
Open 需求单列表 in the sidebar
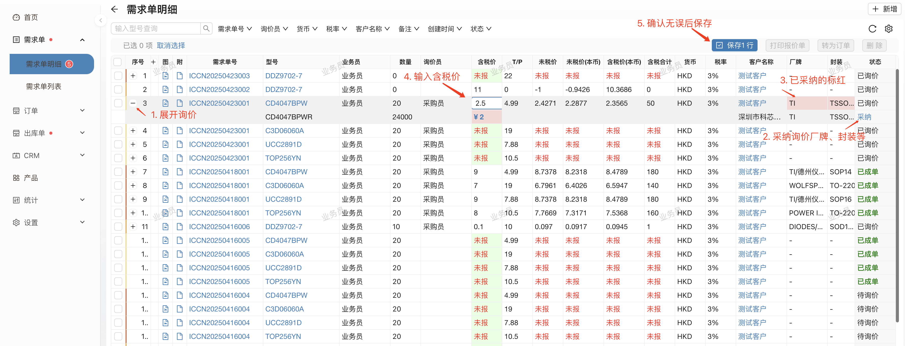pos(43,86)
